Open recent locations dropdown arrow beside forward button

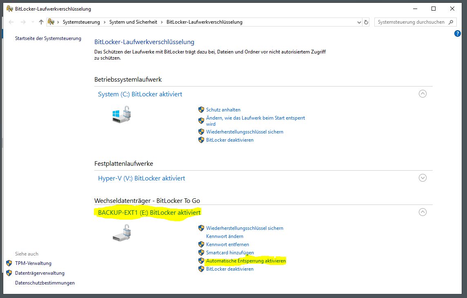point(33,22)
